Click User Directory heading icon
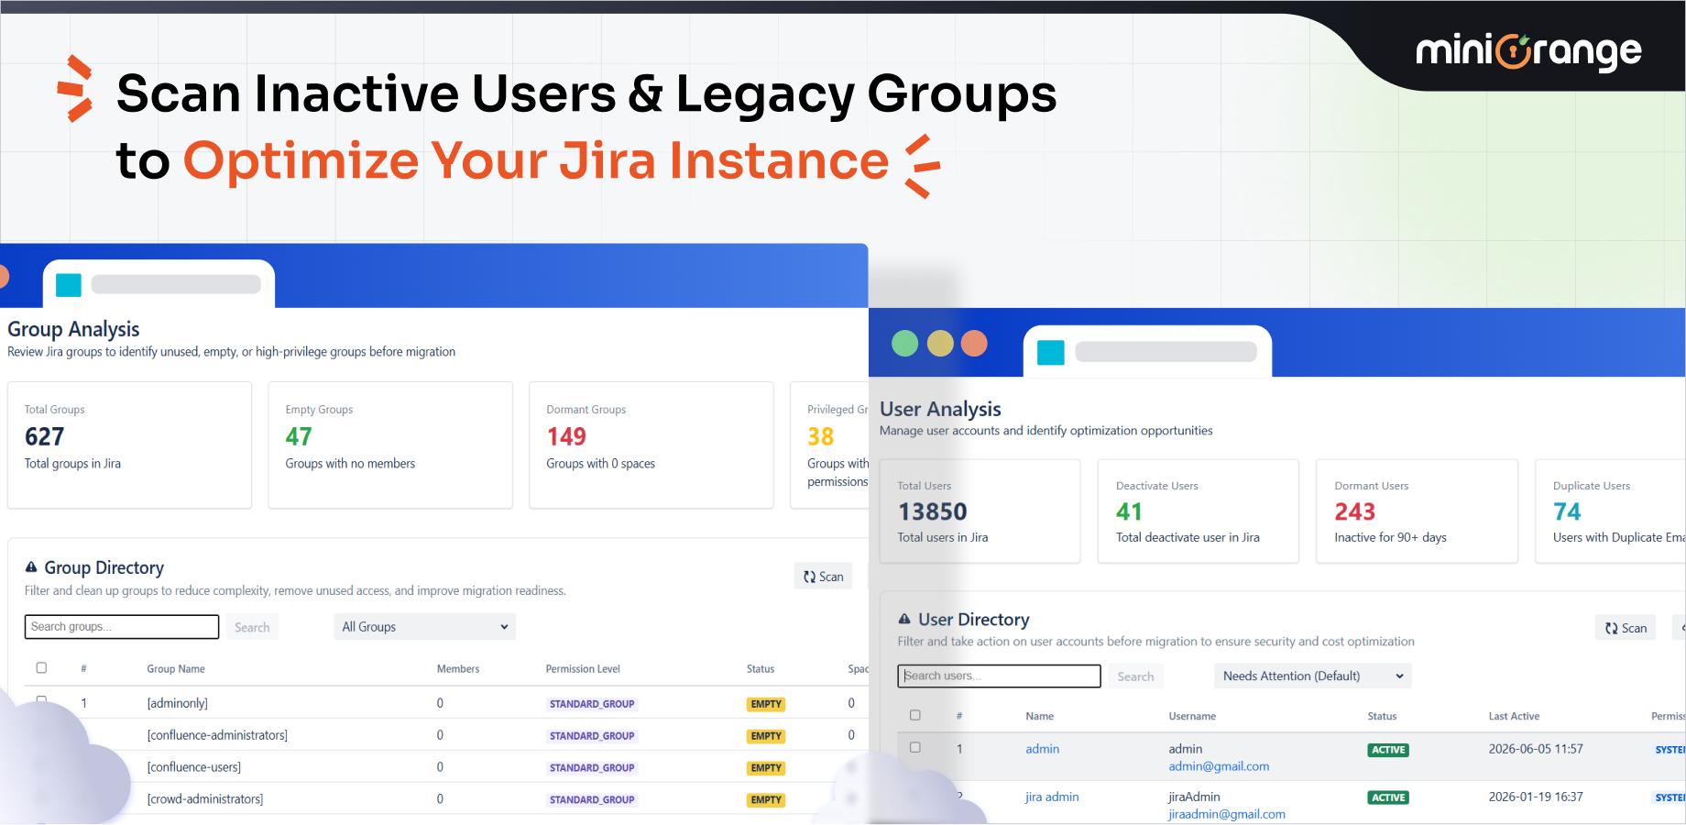 [x=904, y=619]
